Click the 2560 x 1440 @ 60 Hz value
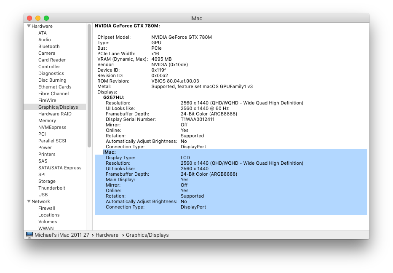The height and width of the screenshot is (273, 393). (205, 108)
